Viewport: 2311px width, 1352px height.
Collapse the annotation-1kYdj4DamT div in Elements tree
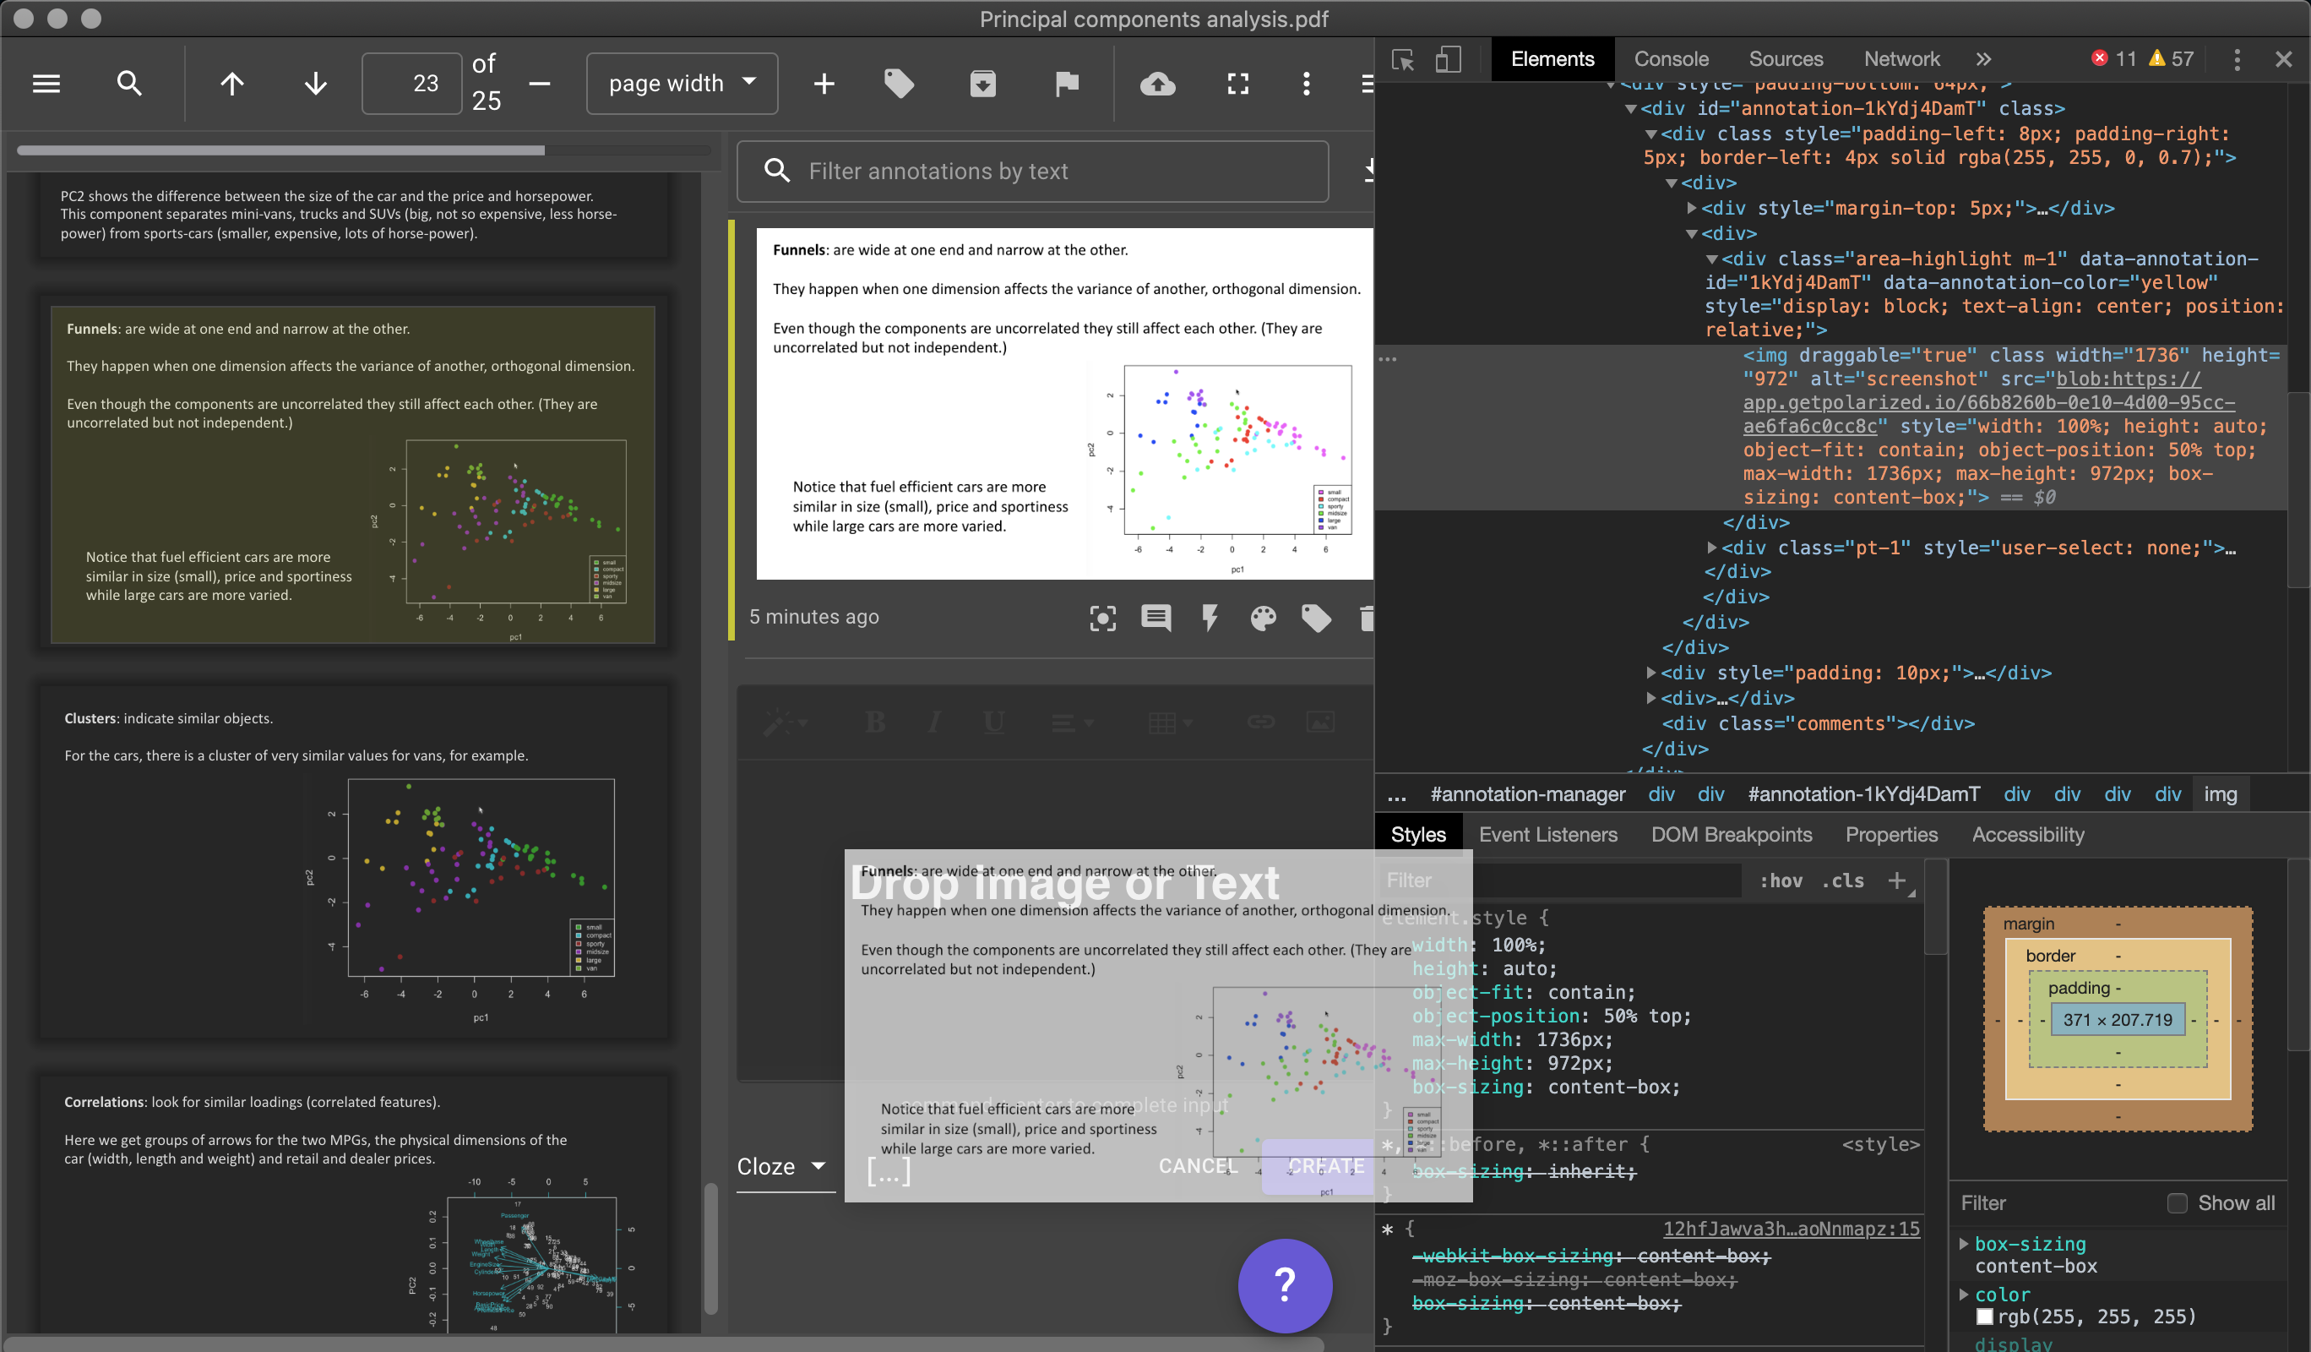pyautogui.click(x=1630, y=107)
